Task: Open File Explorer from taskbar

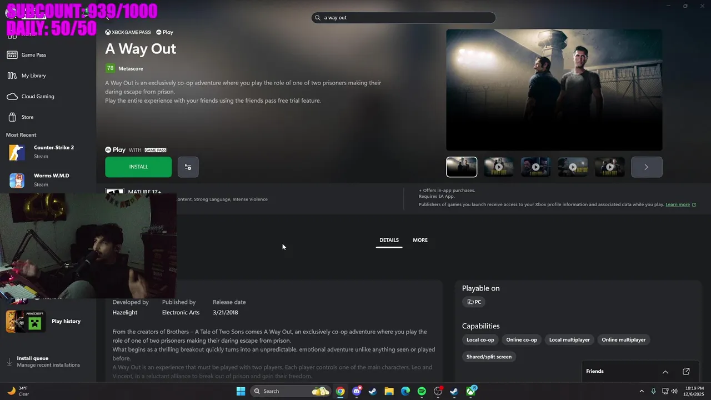Action: (389, 391)
